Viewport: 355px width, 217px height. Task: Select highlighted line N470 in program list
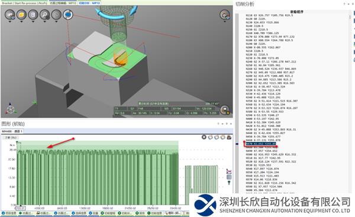261,144
